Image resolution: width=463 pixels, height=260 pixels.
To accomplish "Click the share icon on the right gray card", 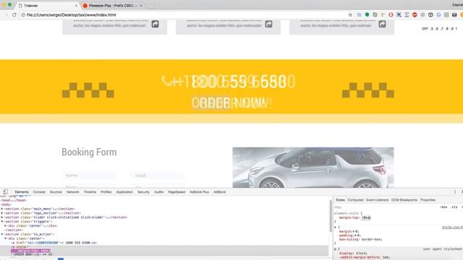I will pos(382,24).
